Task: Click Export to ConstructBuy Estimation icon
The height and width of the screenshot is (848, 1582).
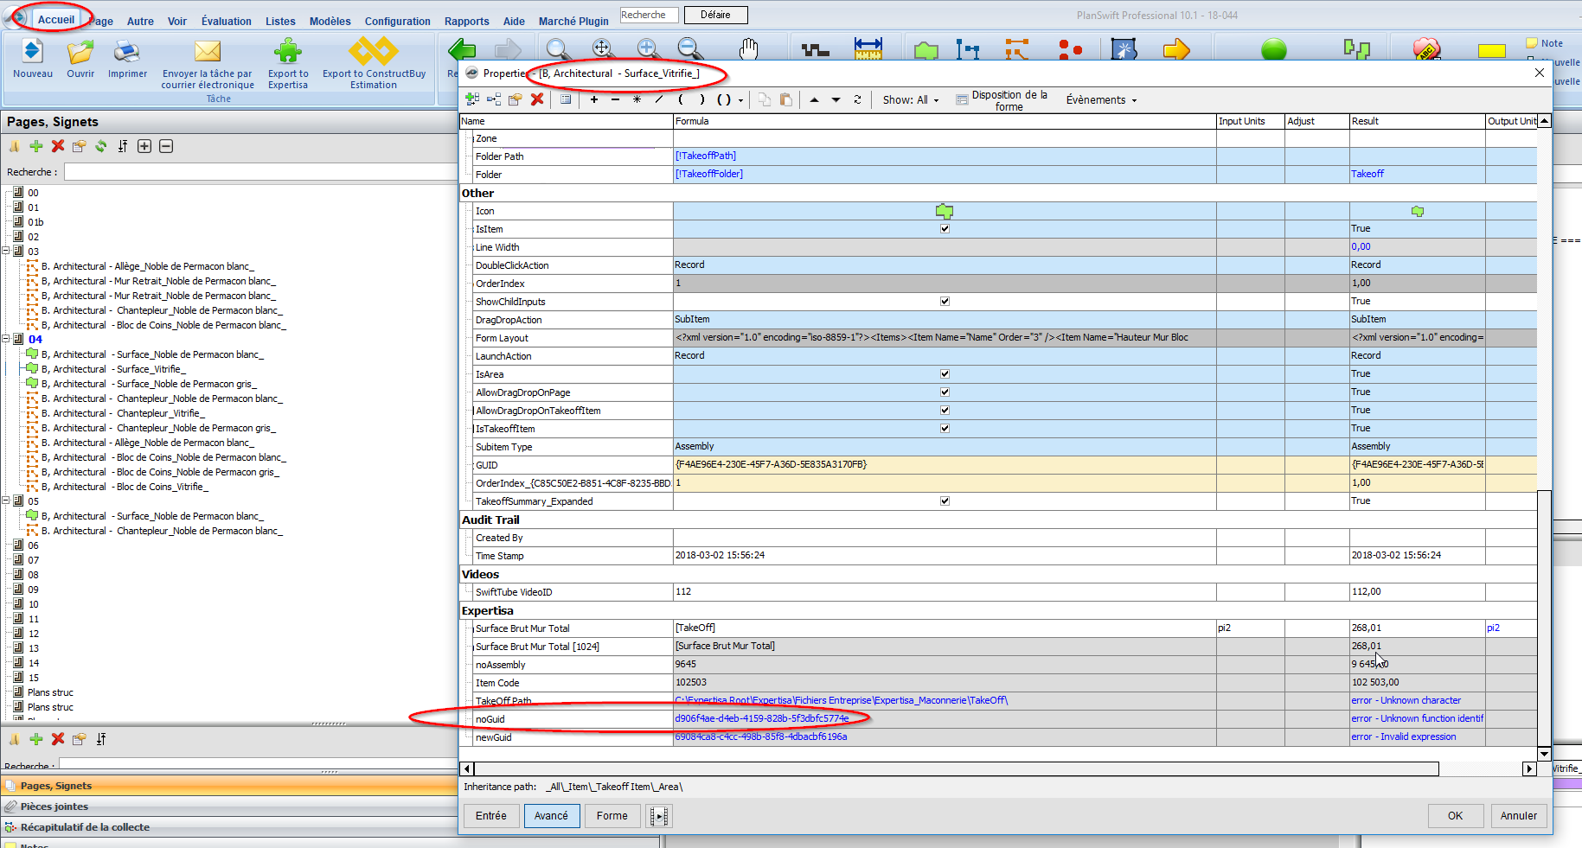Action: (374, 53)
